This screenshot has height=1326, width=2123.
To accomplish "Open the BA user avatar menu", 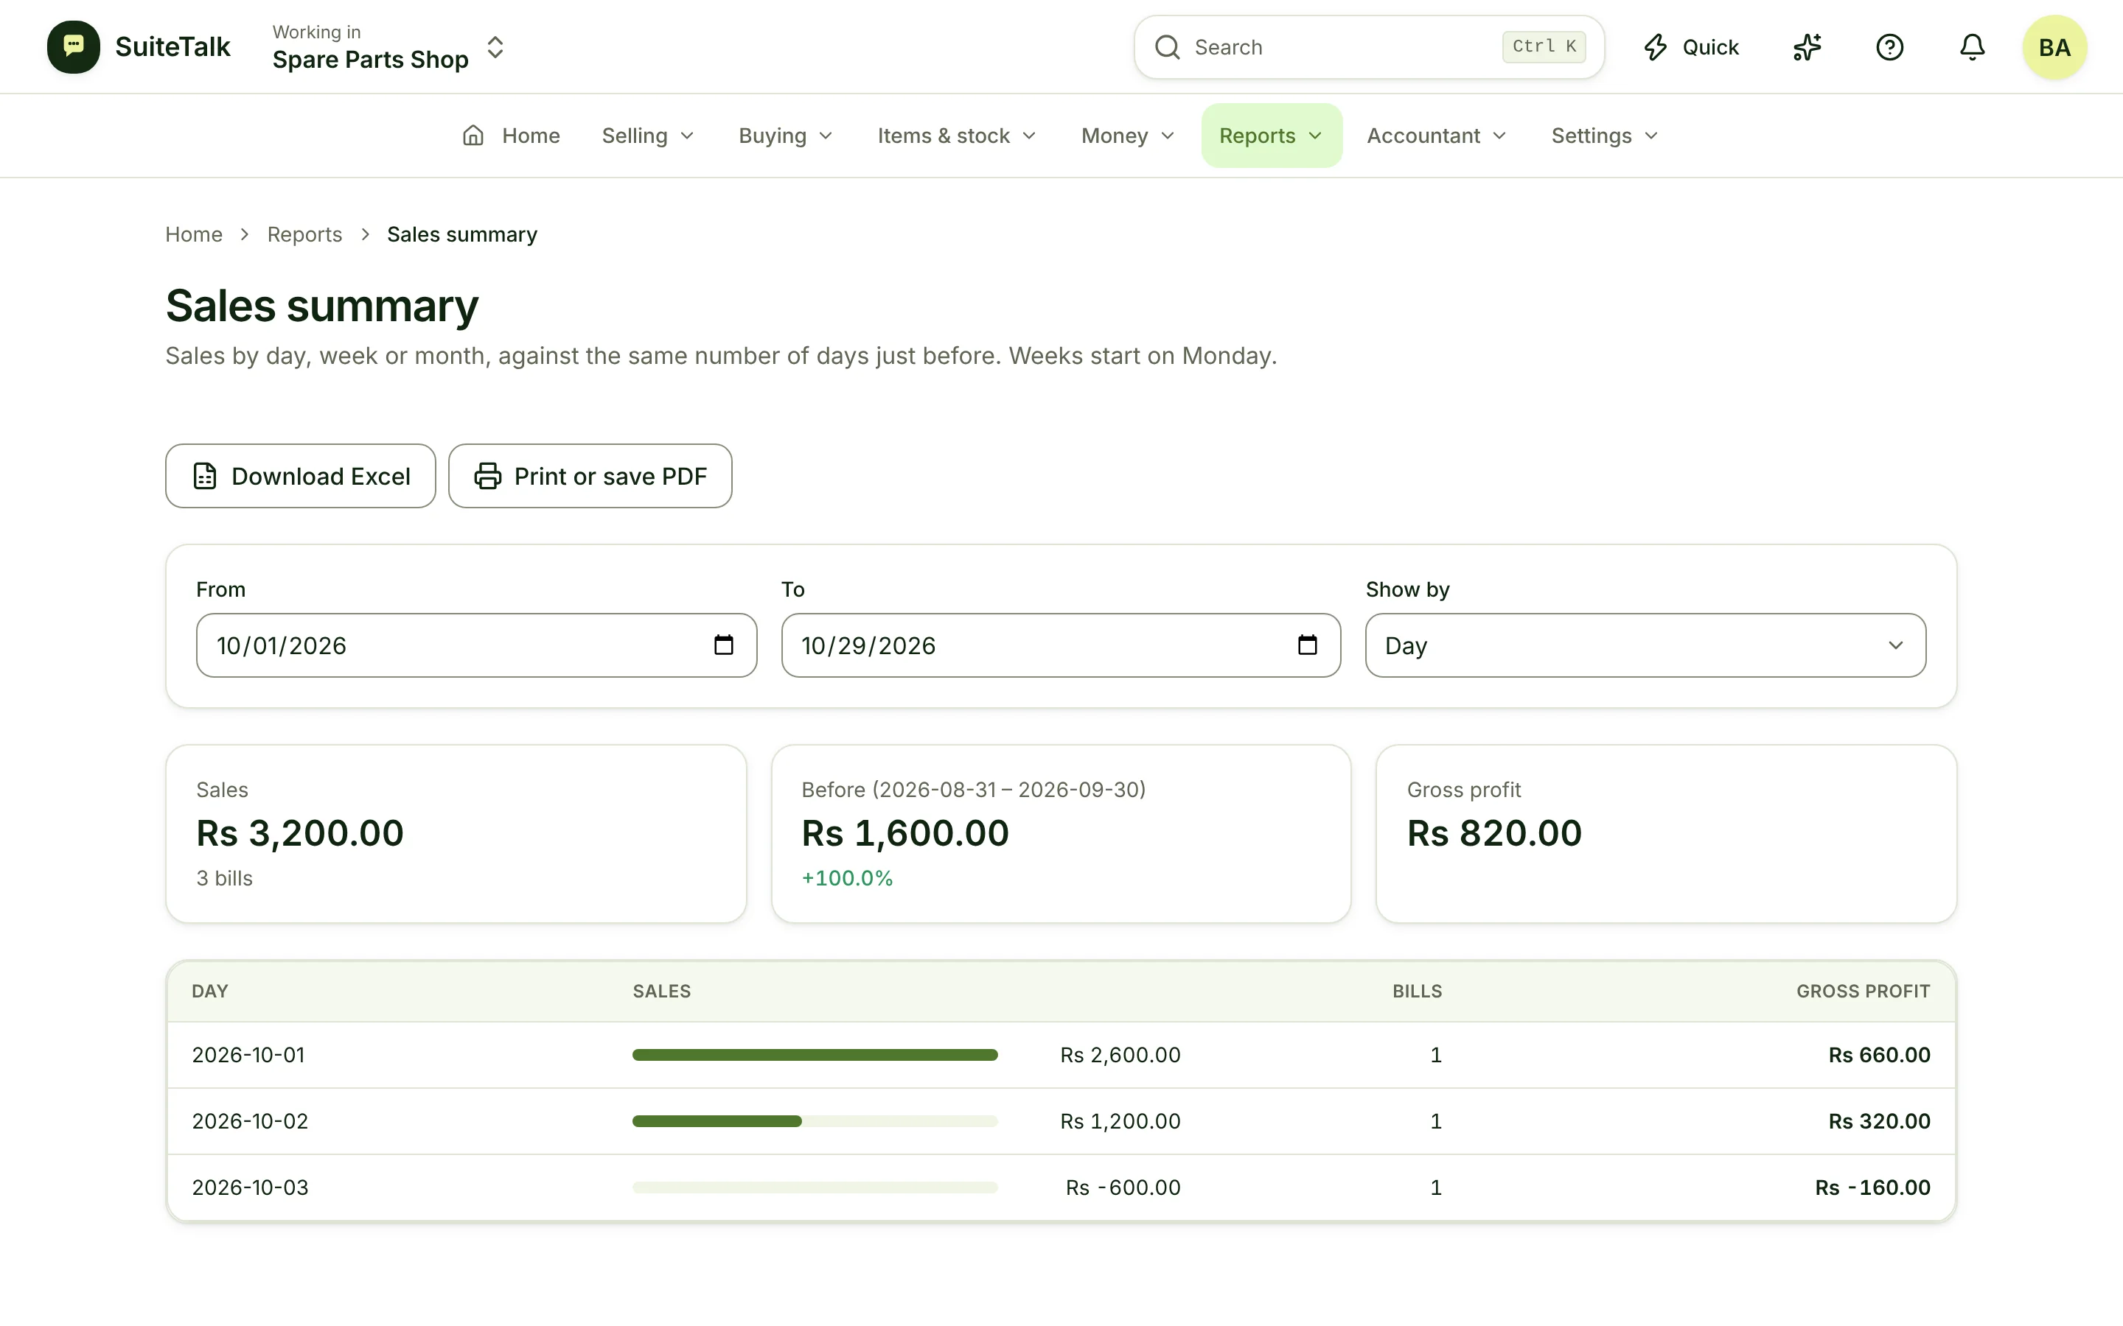I will 2054,47.
